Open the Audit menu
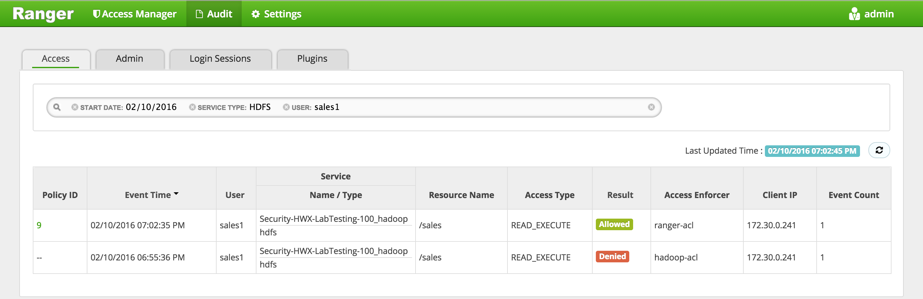 tap(214, 14)
